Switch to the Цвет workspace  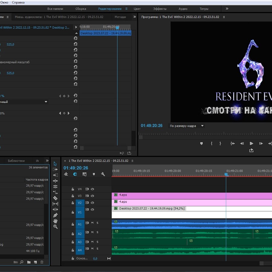[137, 9]
